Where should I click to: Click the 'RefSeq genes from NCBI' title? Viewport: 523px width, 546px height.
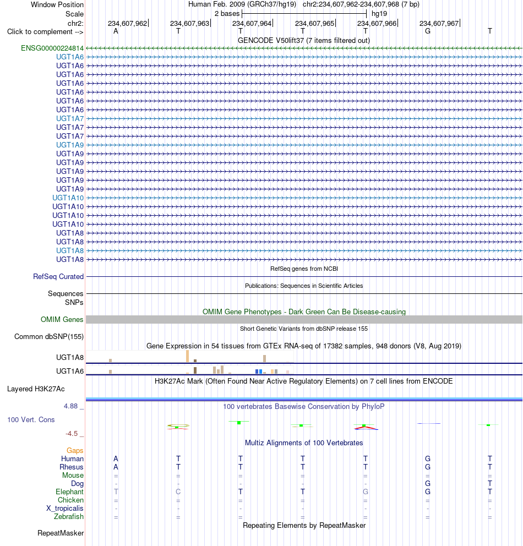click(304, 269)
